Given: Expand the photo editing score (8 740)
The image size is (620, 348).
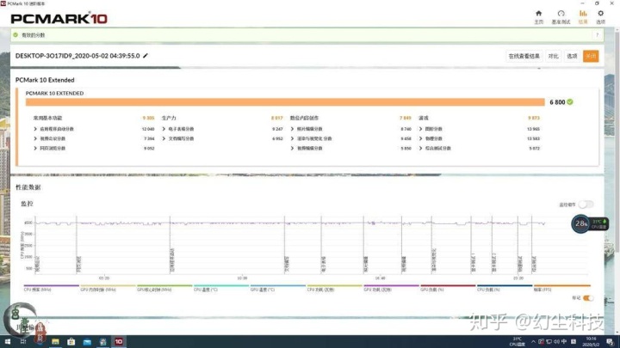Looking at the screenshot, I should pos(292,129).
